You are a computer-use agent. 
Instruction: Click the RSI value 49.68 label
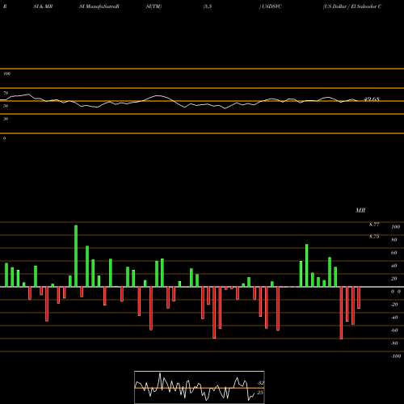(x=372, y=99)
